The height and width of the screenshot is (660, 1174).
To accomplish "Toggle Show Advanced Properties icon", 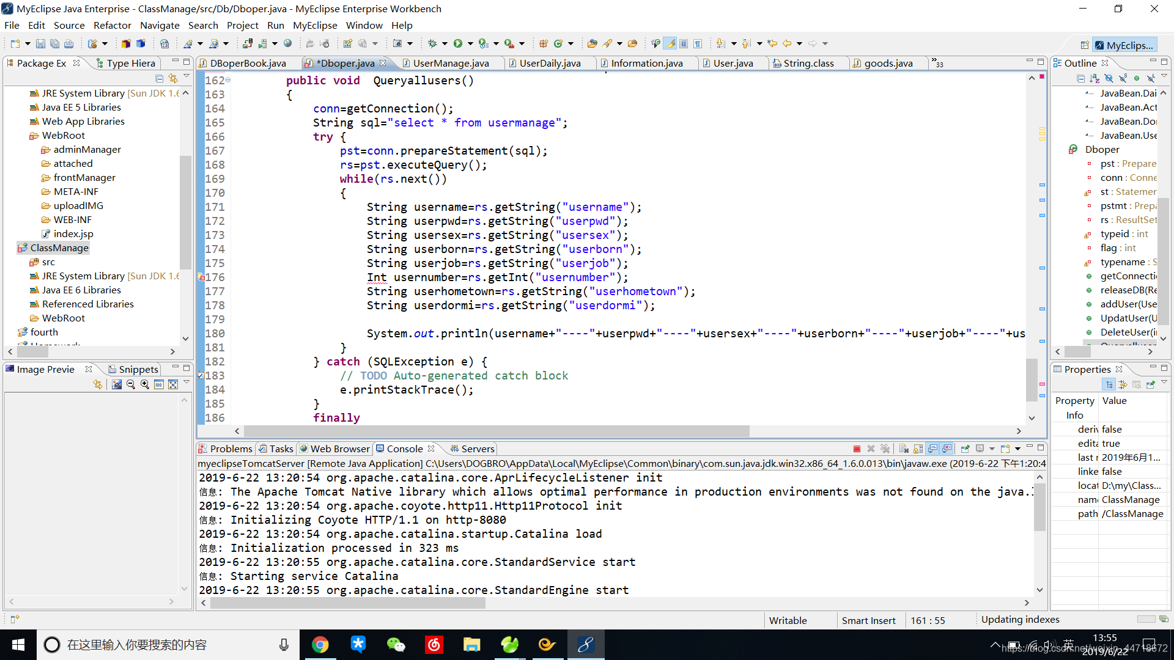I will [x=1123, y=384].
